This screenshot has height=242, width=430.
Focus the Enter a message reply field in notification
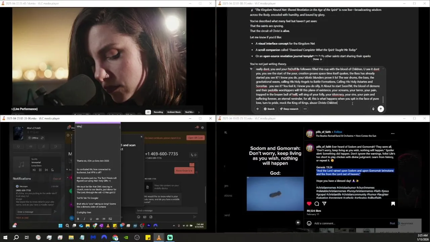pyautogui.click(x=34, y=212)
